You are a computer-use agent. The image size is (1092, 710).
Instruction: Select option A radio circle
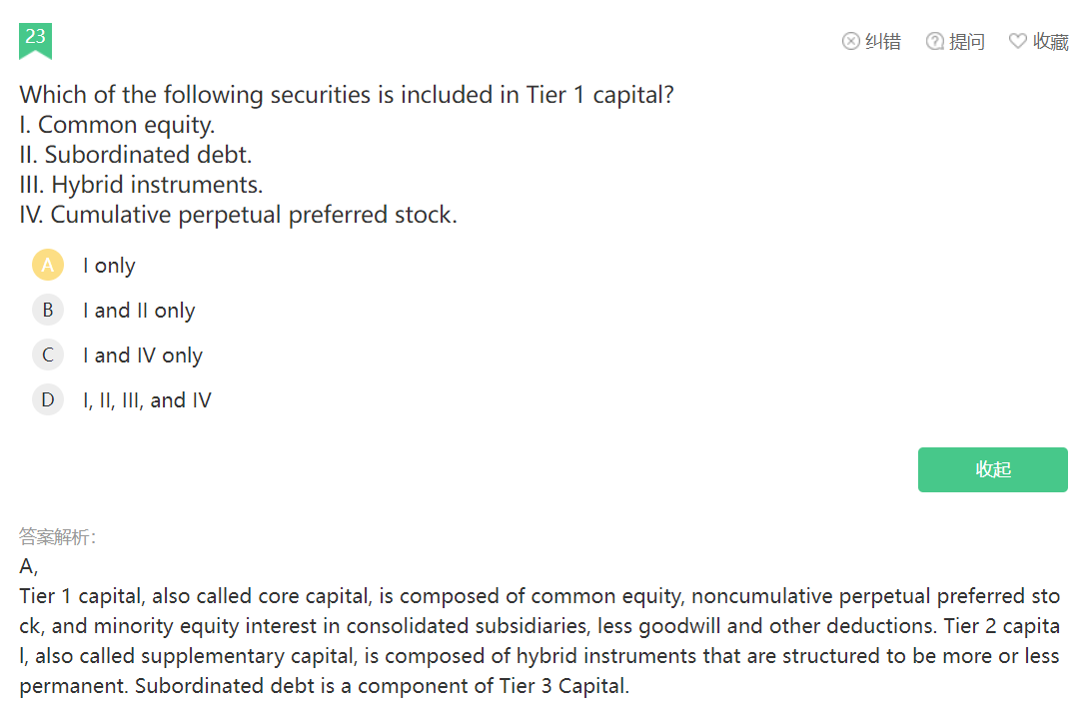tap(48, 266)
